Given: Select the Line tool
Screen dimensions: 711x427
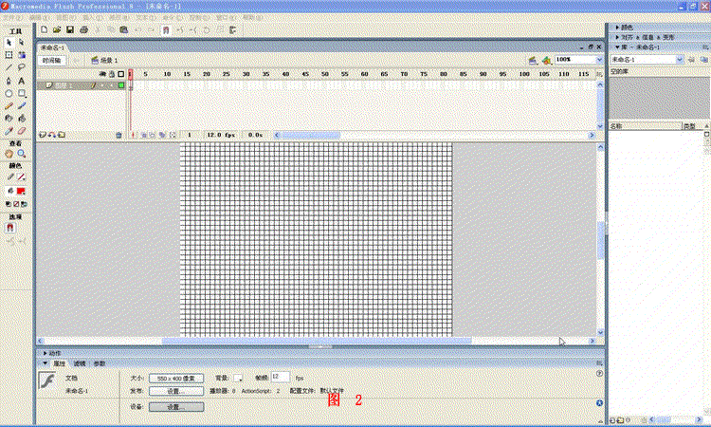Looking at the screenshot, I should pos(9,67).
